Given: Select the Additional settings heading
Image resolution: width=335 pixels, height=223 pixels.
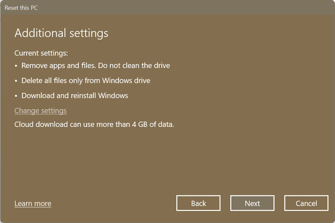Looking at the screenshot, I should pyautogui.click(x=61, y=33).
